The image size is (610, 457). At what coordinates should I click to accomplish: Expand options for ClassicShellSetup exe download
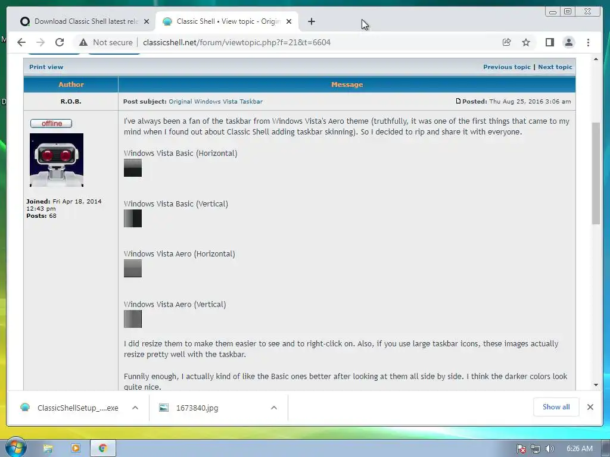pos(135,408)
